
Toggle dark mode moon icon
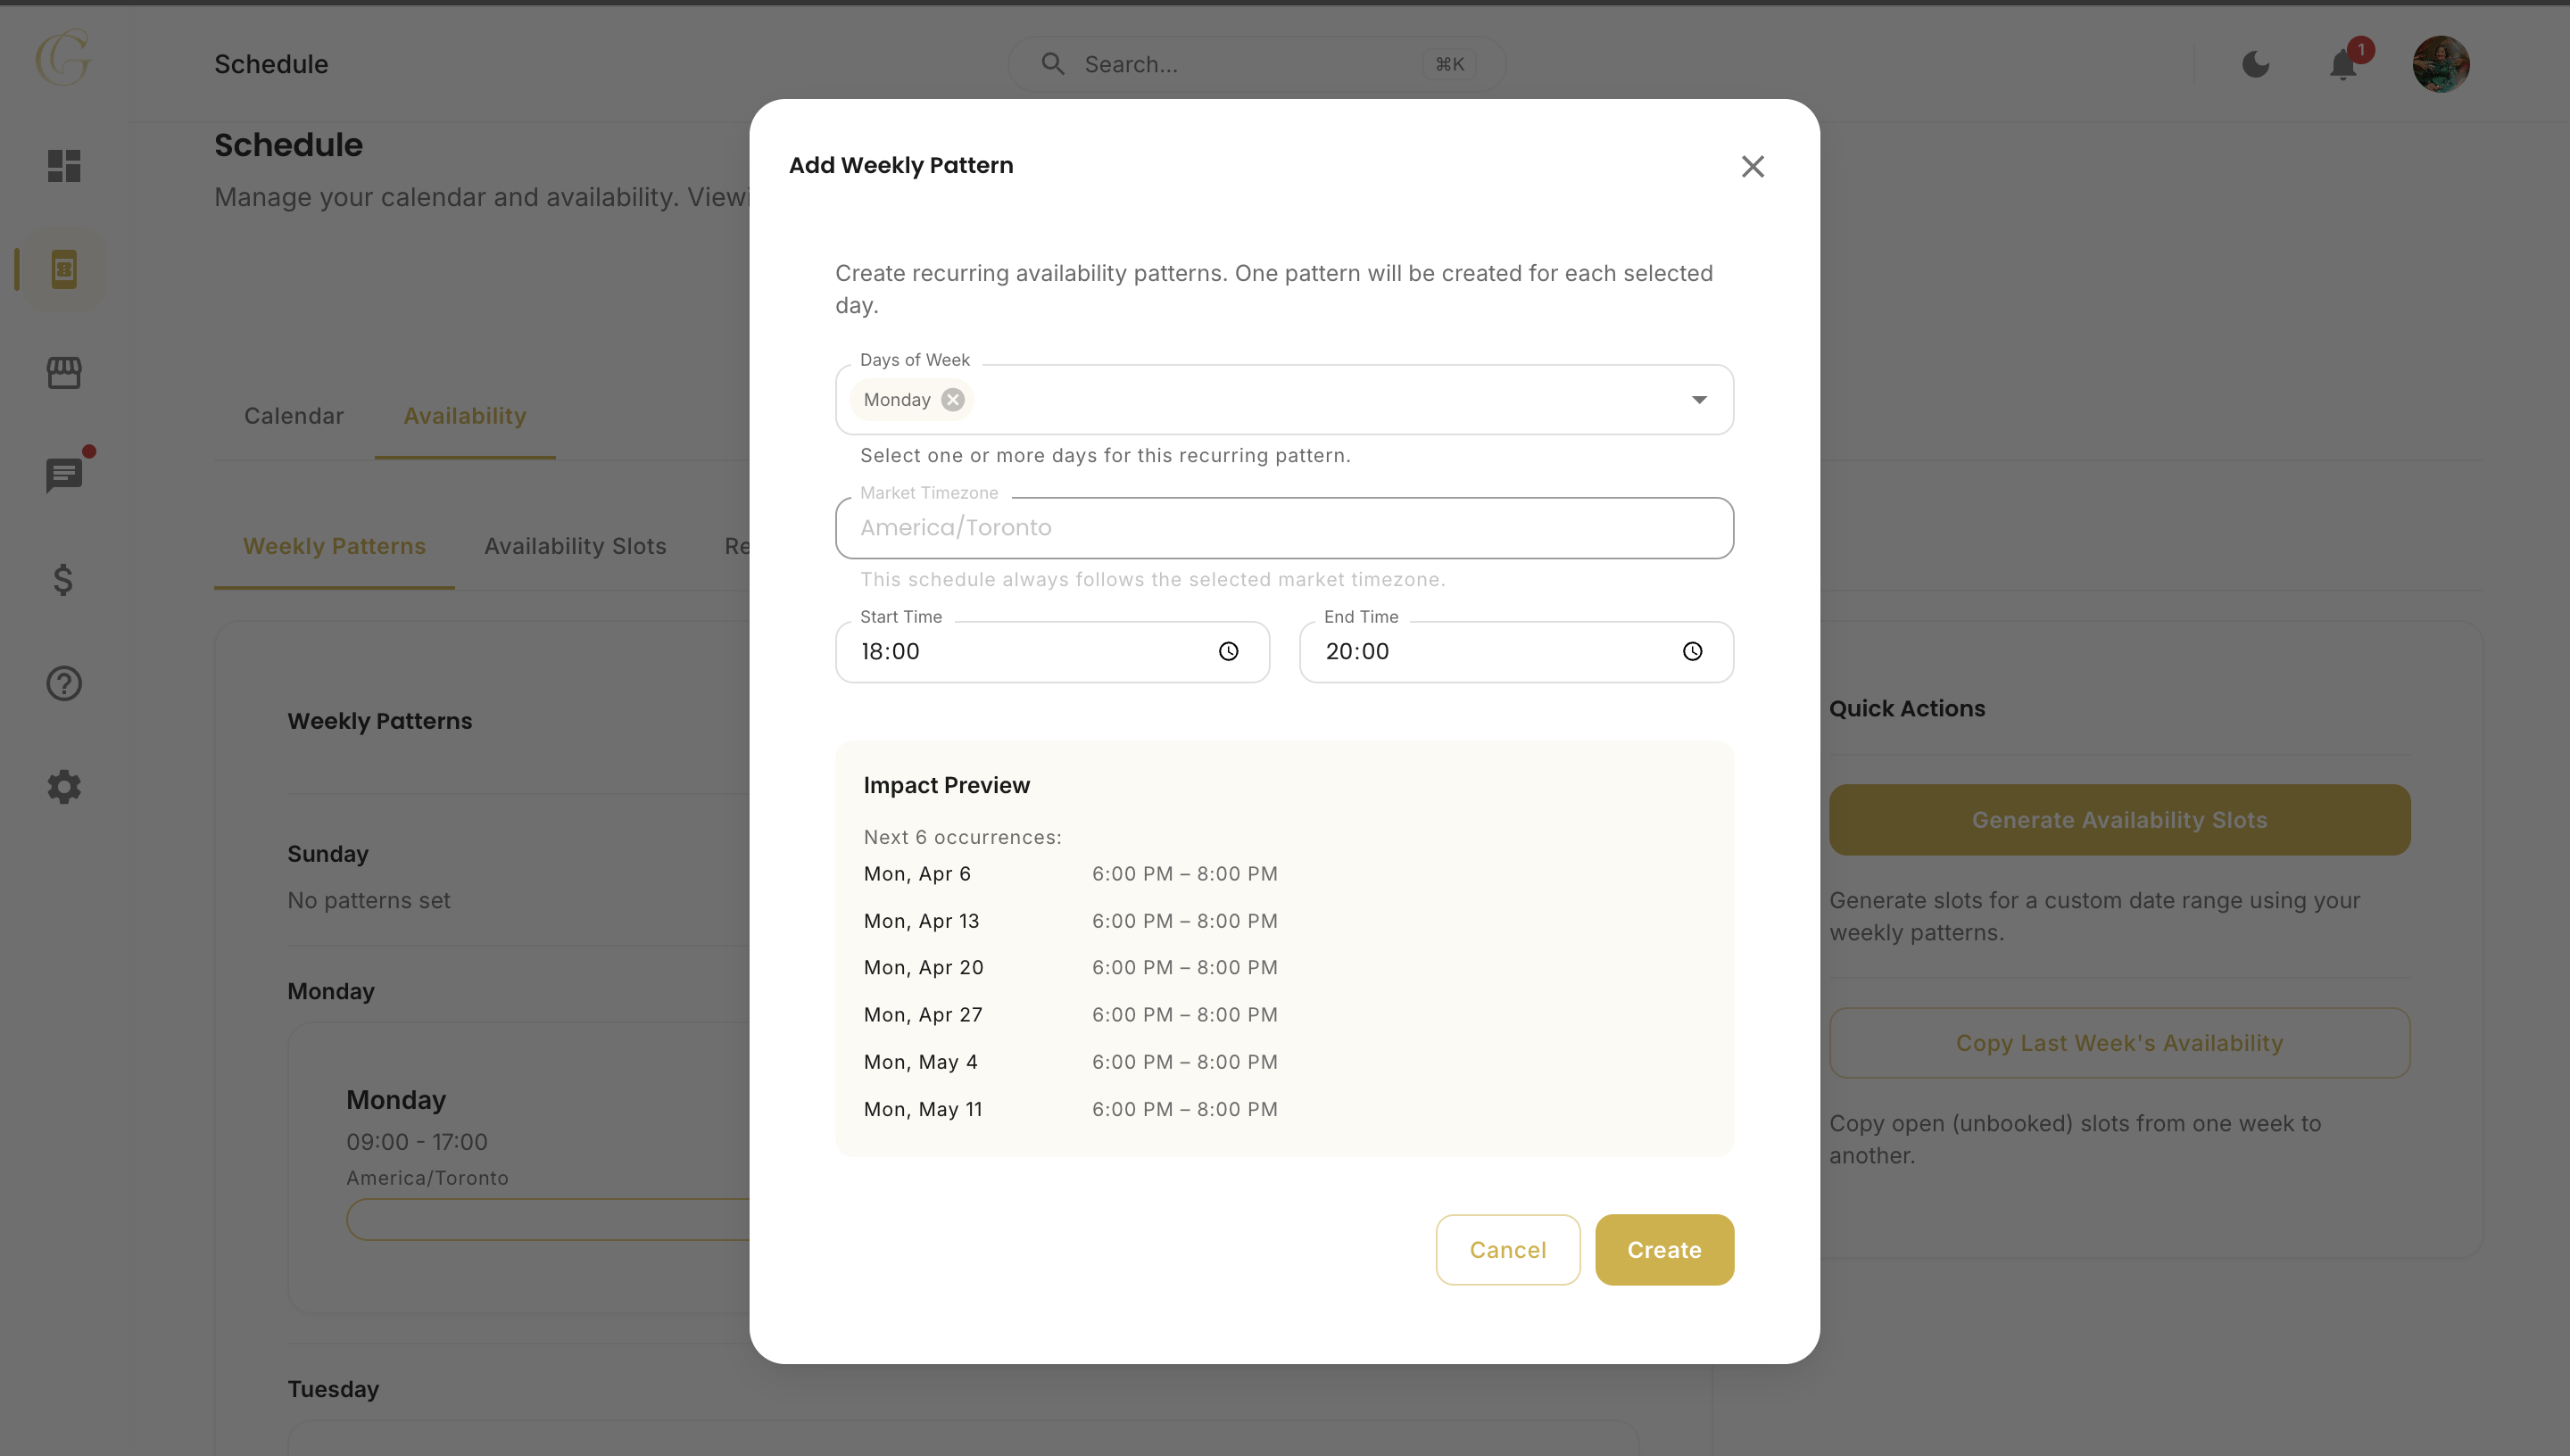tap(2256, 64)
